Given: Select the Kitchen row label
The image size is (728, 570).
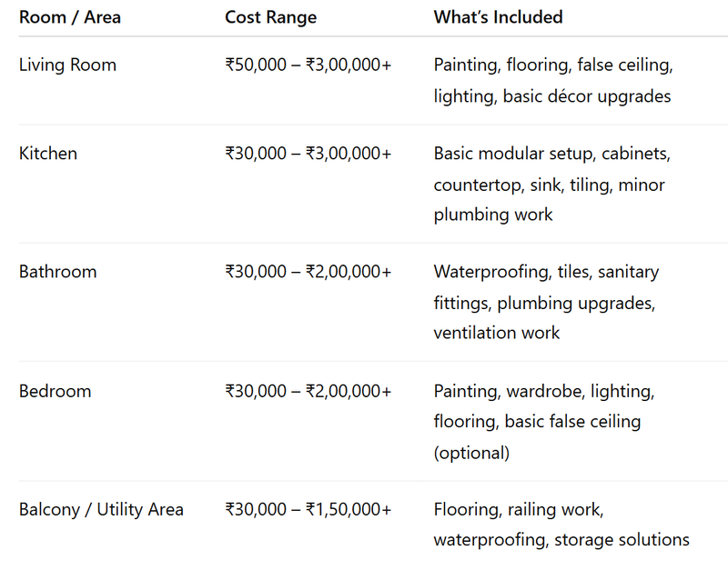Looking at the screenshot, I should [x=48, y=154].
